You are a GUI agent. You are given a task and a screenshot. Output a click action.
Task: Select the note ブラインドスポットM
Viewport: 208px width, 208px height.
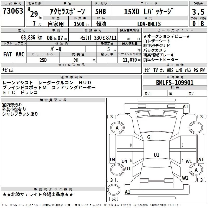24,88
